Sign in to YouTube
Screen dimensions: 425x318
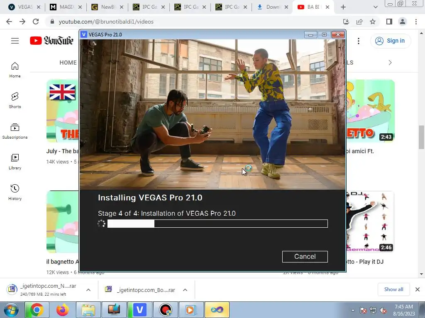pos(390,41)
